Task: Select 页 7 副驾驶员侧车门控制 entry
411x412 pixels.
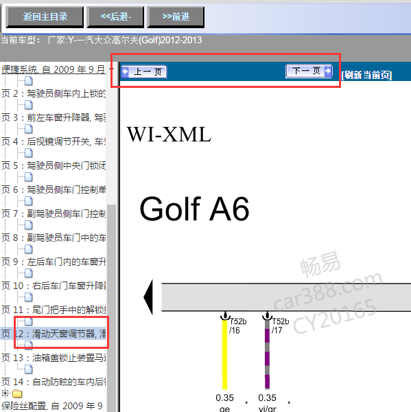Action: 54,214
